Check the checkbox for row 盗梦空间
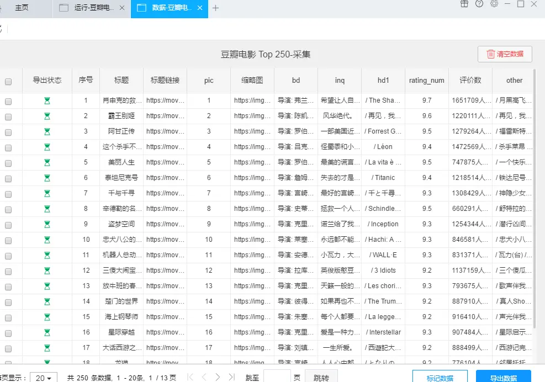545x382 pixels. coord(8,225)
